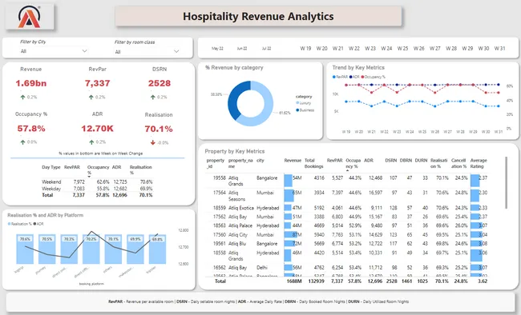Sort property table by Average Rating header
521x315 pixels.
click(x=479, y=163)
